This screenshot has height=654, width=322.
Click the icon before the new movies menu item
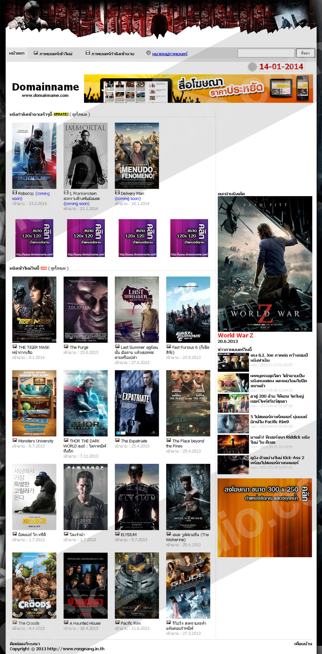(x=36, y=53)
